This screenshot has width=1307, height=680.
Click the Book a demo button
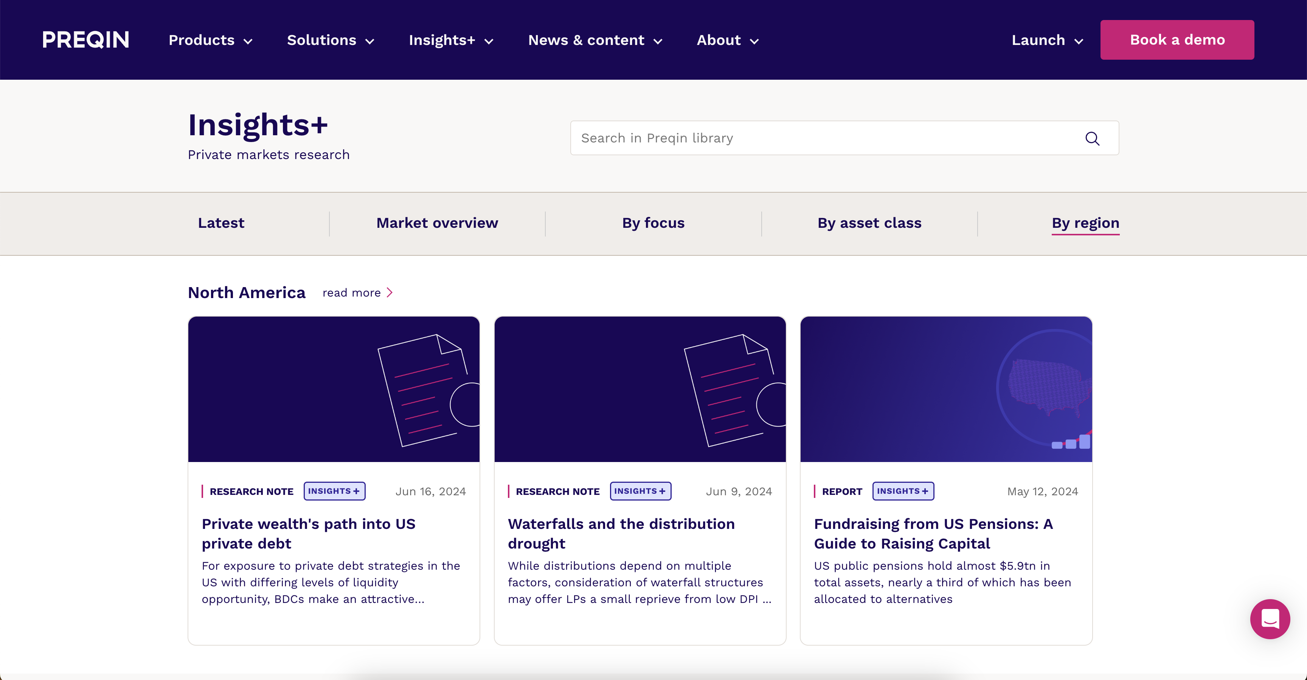coord(1177,40)
